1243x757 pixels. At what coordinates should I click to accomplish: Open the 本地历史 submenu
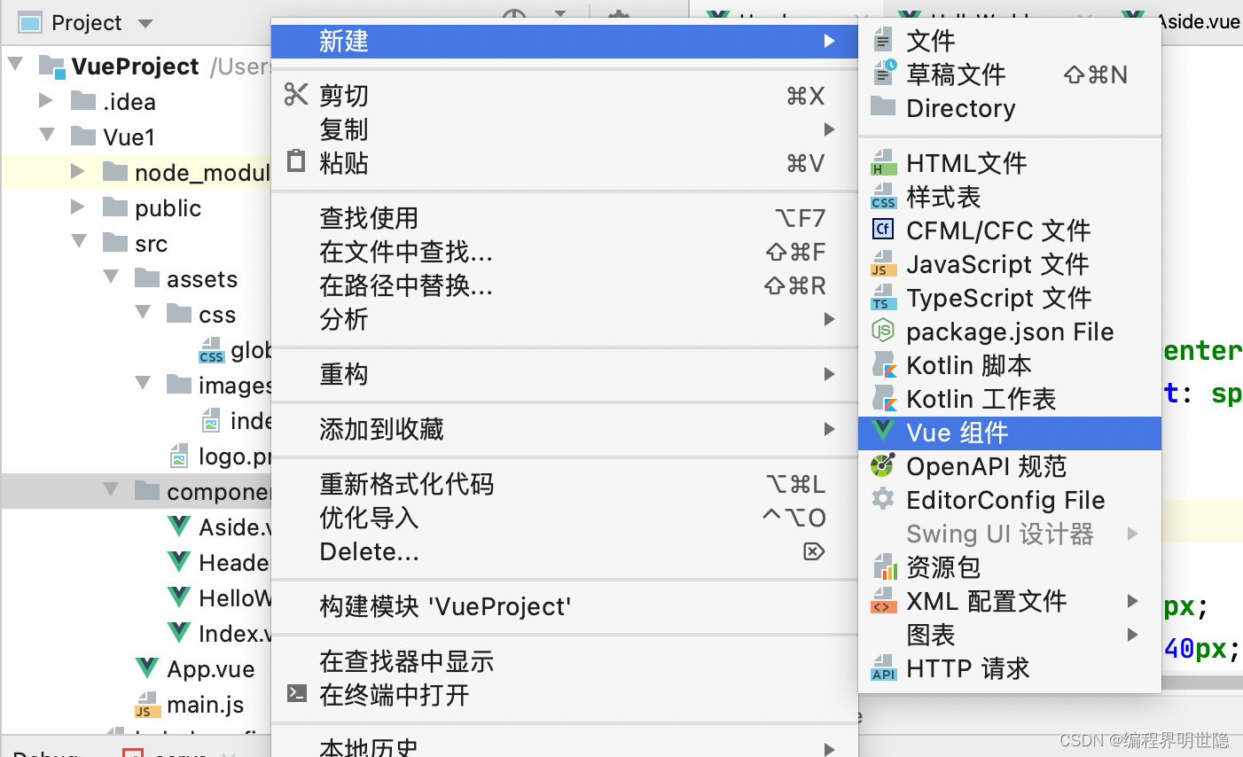[565, 746]
